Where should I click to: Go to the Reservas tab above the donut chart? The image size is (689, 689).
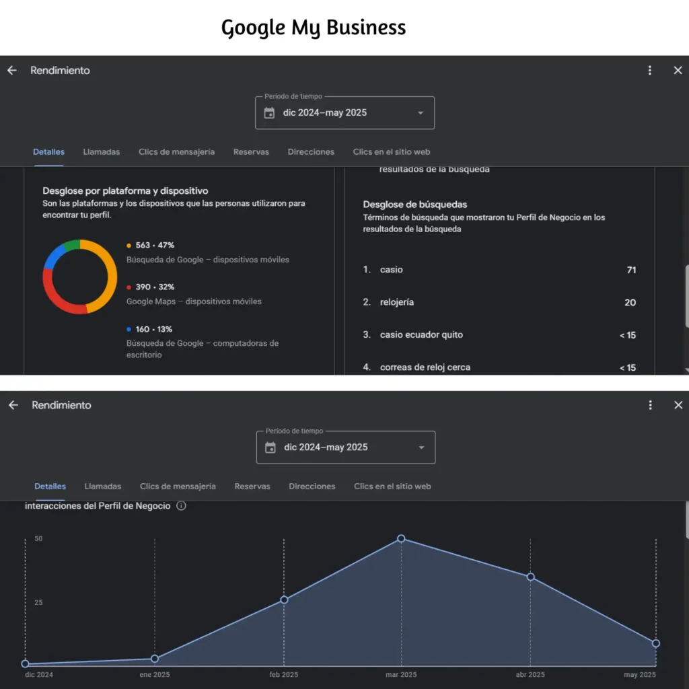tap(251, 152)
